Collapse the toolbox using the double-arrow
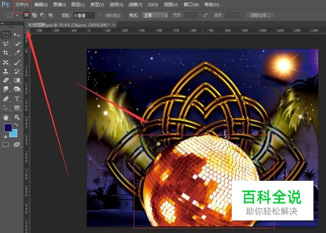The width and height of the screenshot is (326, 233). 3,23
